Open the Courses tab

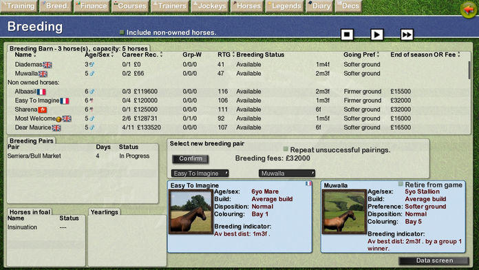point(130,6)
